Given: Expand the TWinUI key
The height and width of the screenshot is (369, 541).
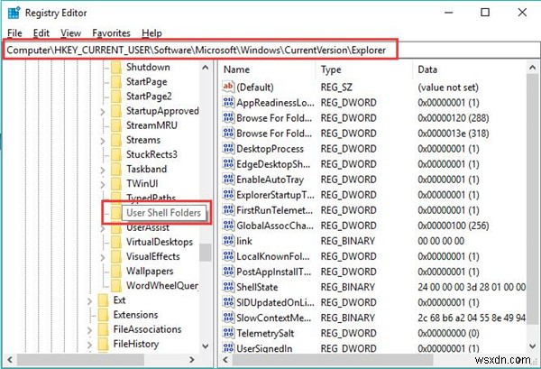Looking at the screenshot, I should [x=103, y=184].
